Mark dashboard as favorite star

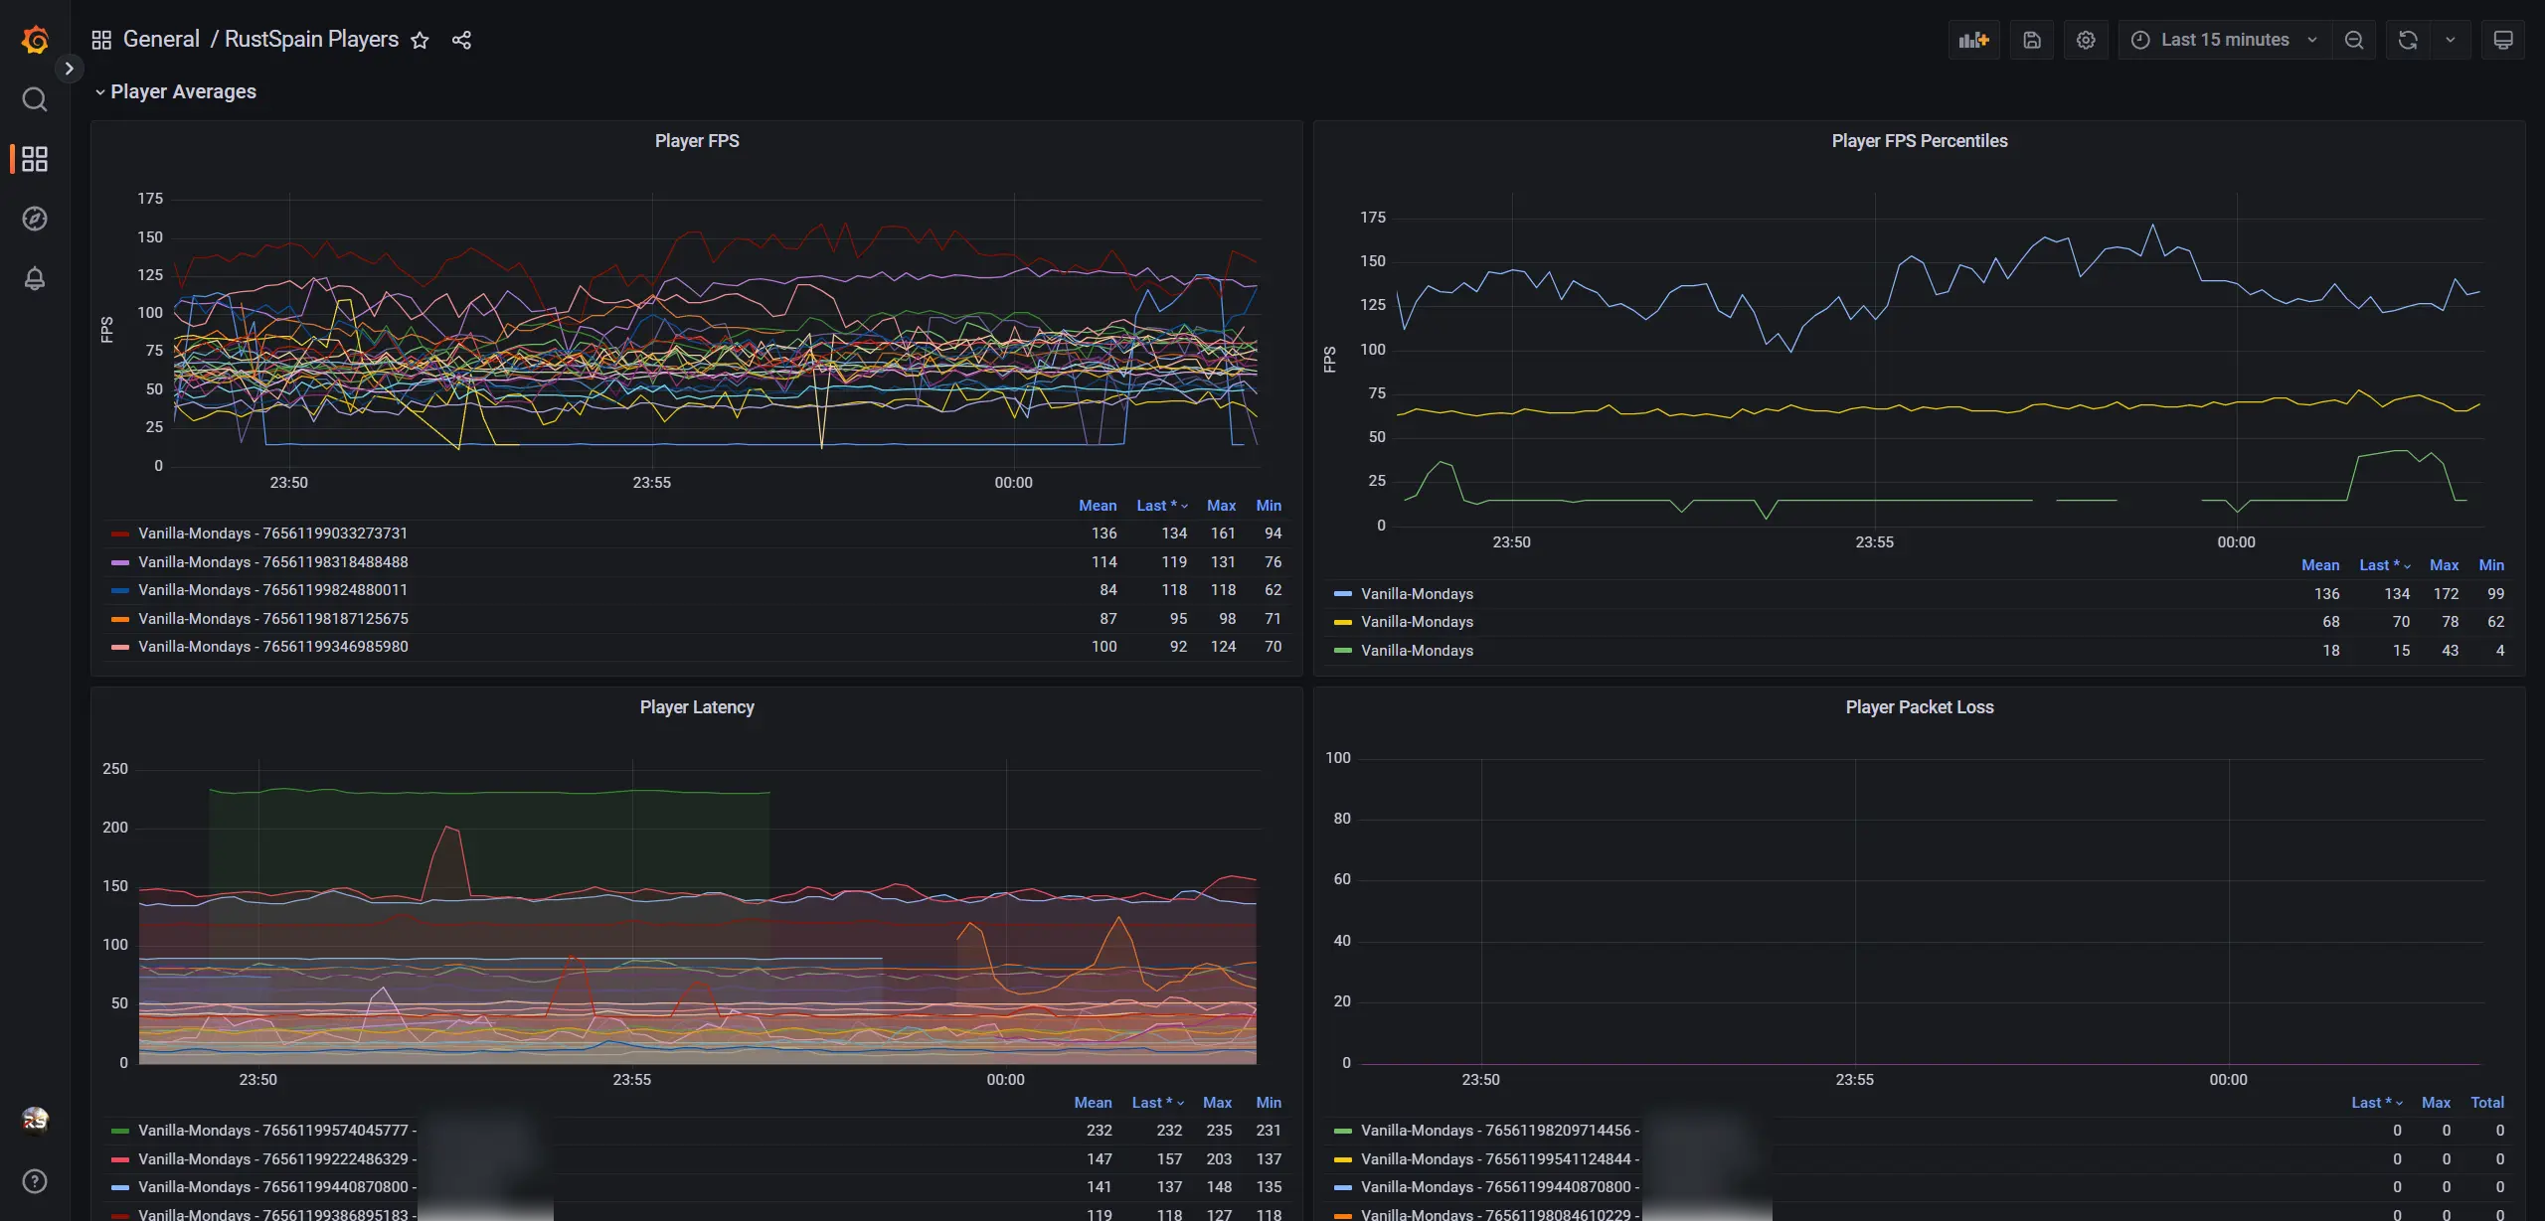coord(421,40)
